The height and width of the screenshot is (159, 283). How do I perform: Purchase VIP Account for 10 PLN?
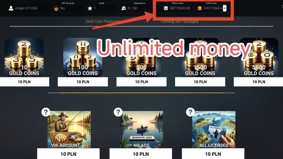tap(68, 154)
